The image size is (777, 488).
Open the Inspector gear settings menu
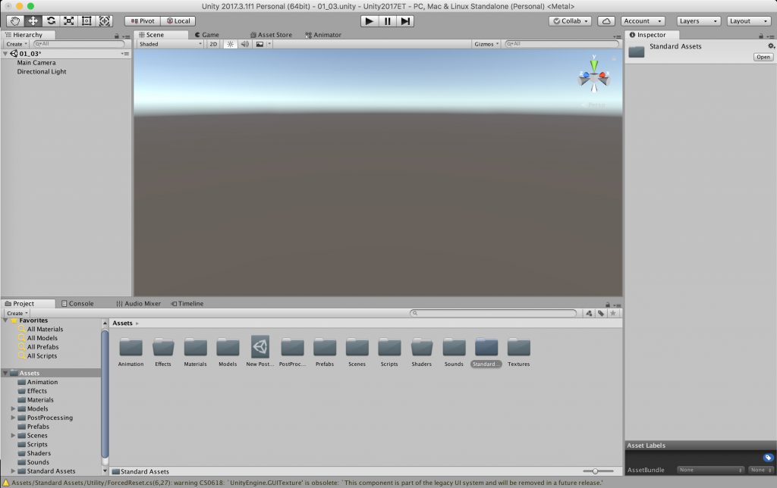(x=771, y=46)
